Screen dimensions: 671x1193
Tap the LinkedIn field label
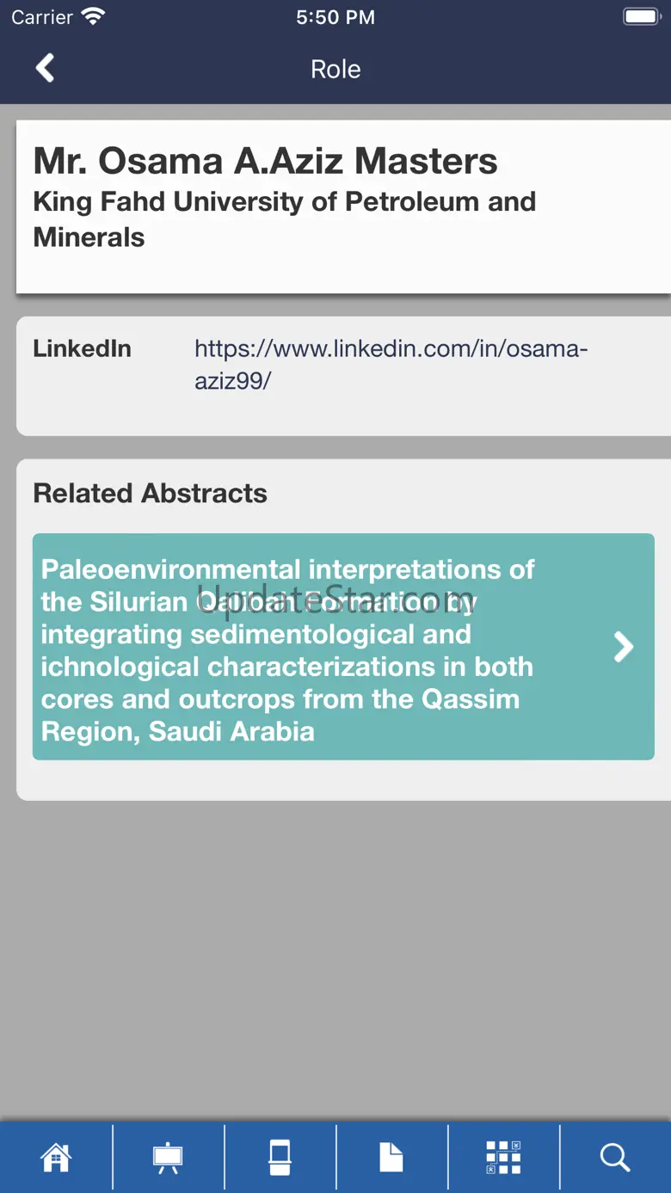click(x=82, y=348)
